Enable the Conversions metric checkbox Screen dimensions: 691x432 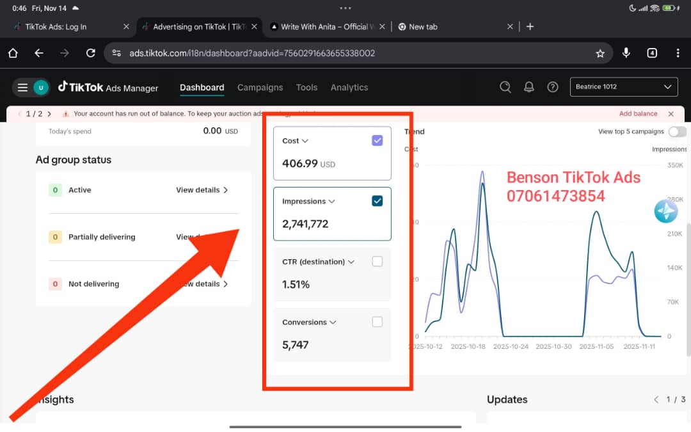[377, 322]
